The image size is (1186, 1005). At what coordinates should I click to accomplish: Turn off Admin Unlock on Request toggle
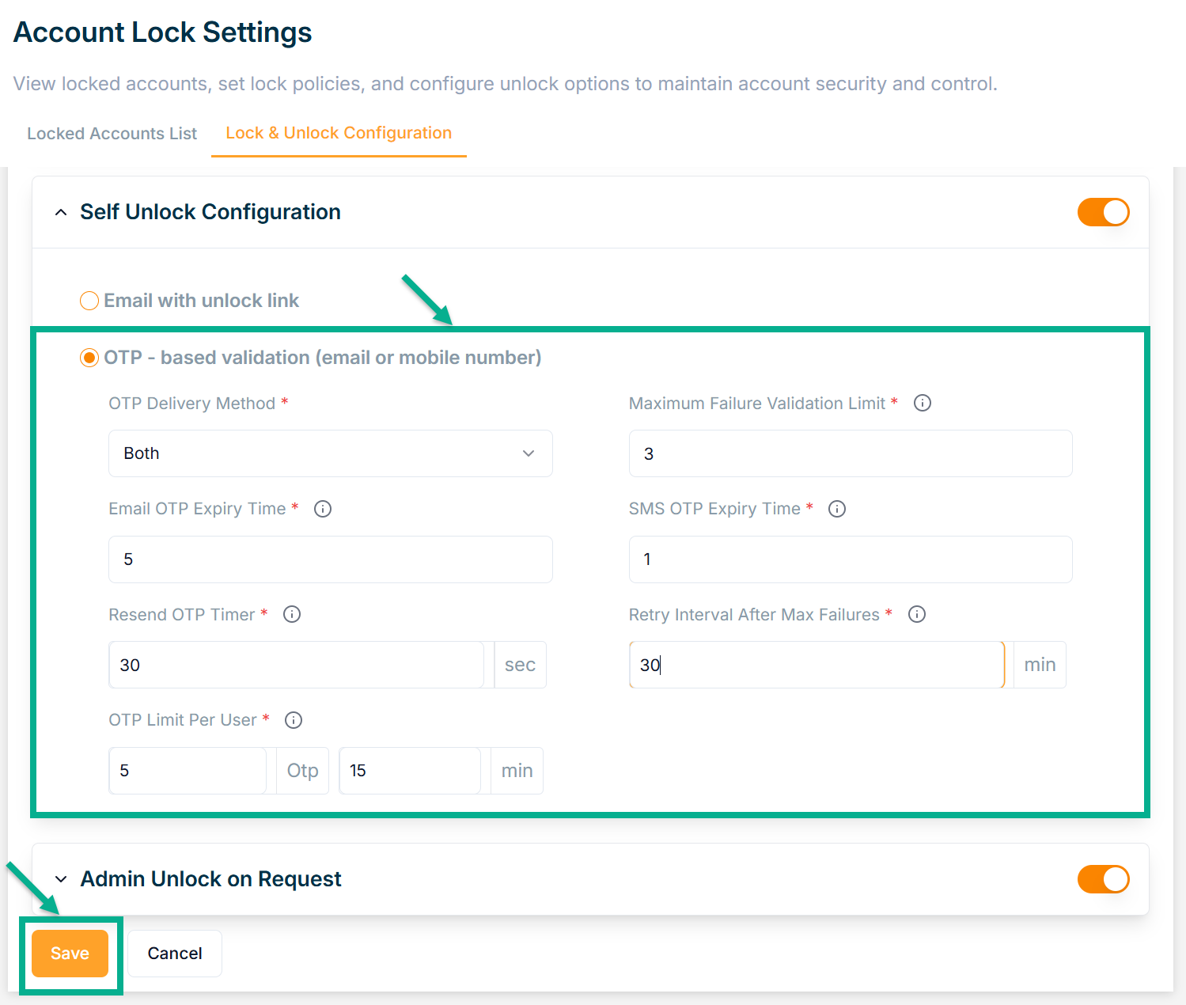pos(1103,879)
